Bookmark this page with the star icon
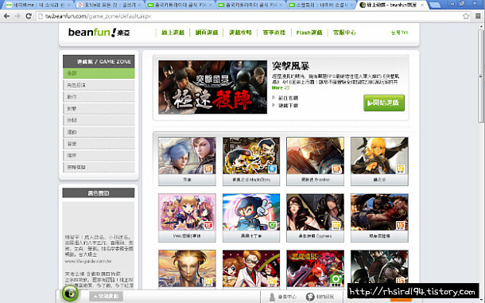The height and width of the screenshot is (303, 485). (x=466, y=16)
